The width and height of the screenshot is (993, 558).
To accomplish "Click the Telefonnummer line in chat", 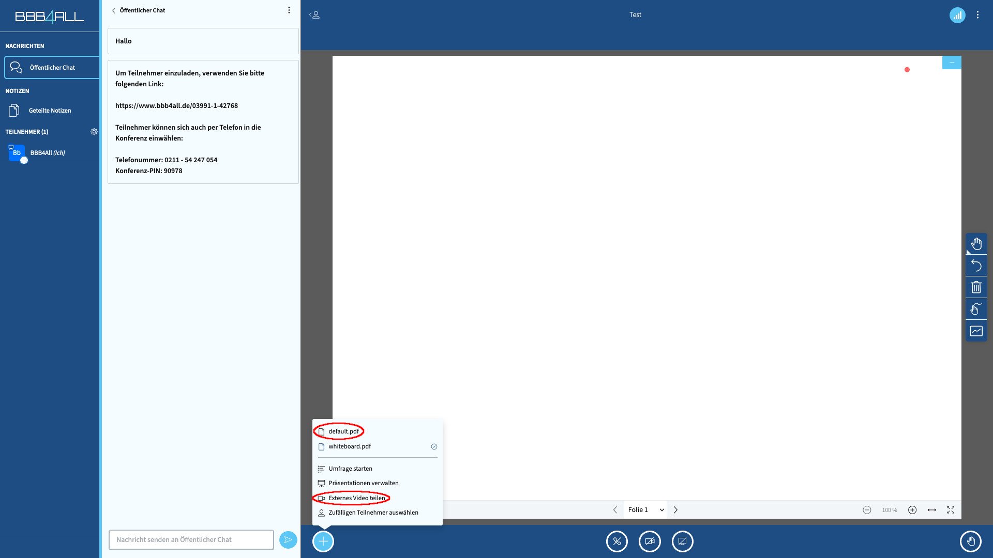I will point(166,160).
